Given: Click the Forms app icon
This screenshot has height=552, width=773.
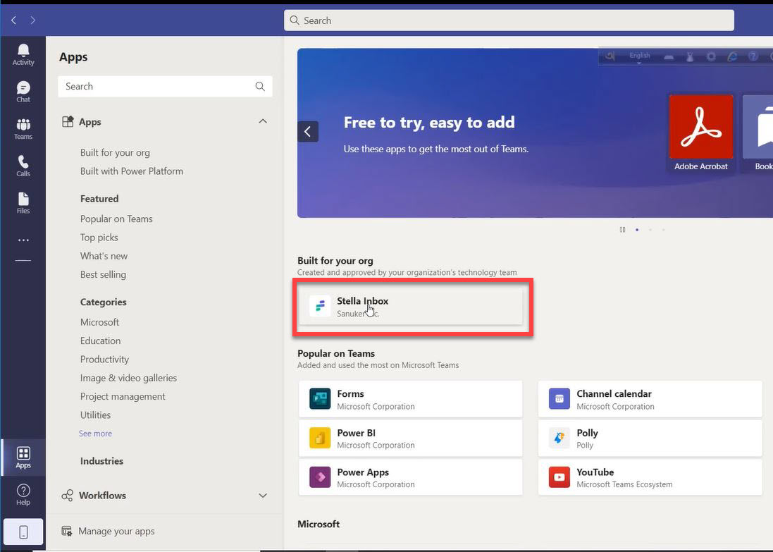Looking at the screenshot, I should [x=320, y=398].
